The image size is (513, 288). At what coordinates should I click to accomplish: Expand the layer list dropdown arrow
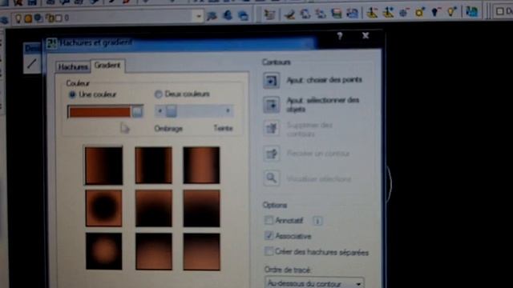[198, 16]
